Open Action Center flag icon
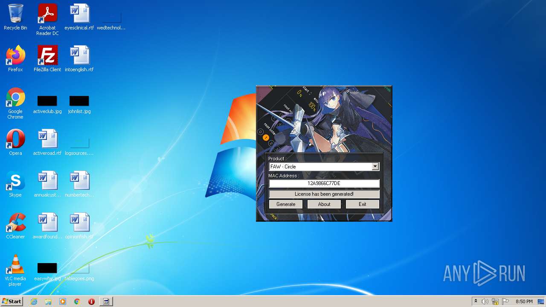Image resolution: width=546 pixels, height=307 pixels. [x=505, y=301]
